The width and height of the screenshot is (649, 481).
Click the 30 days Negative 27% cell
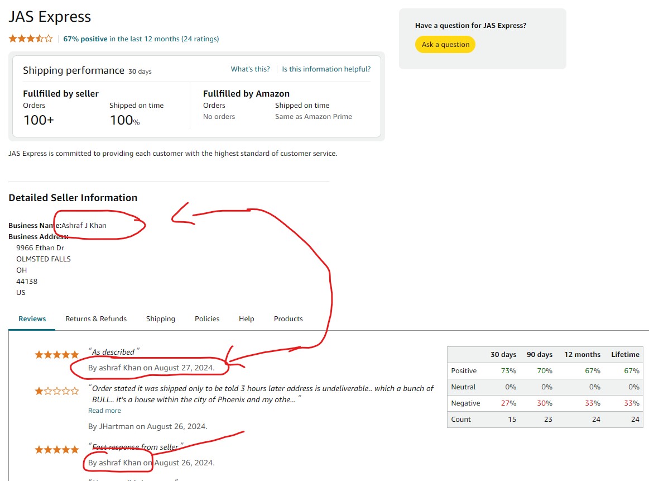[x=508, y=403]
